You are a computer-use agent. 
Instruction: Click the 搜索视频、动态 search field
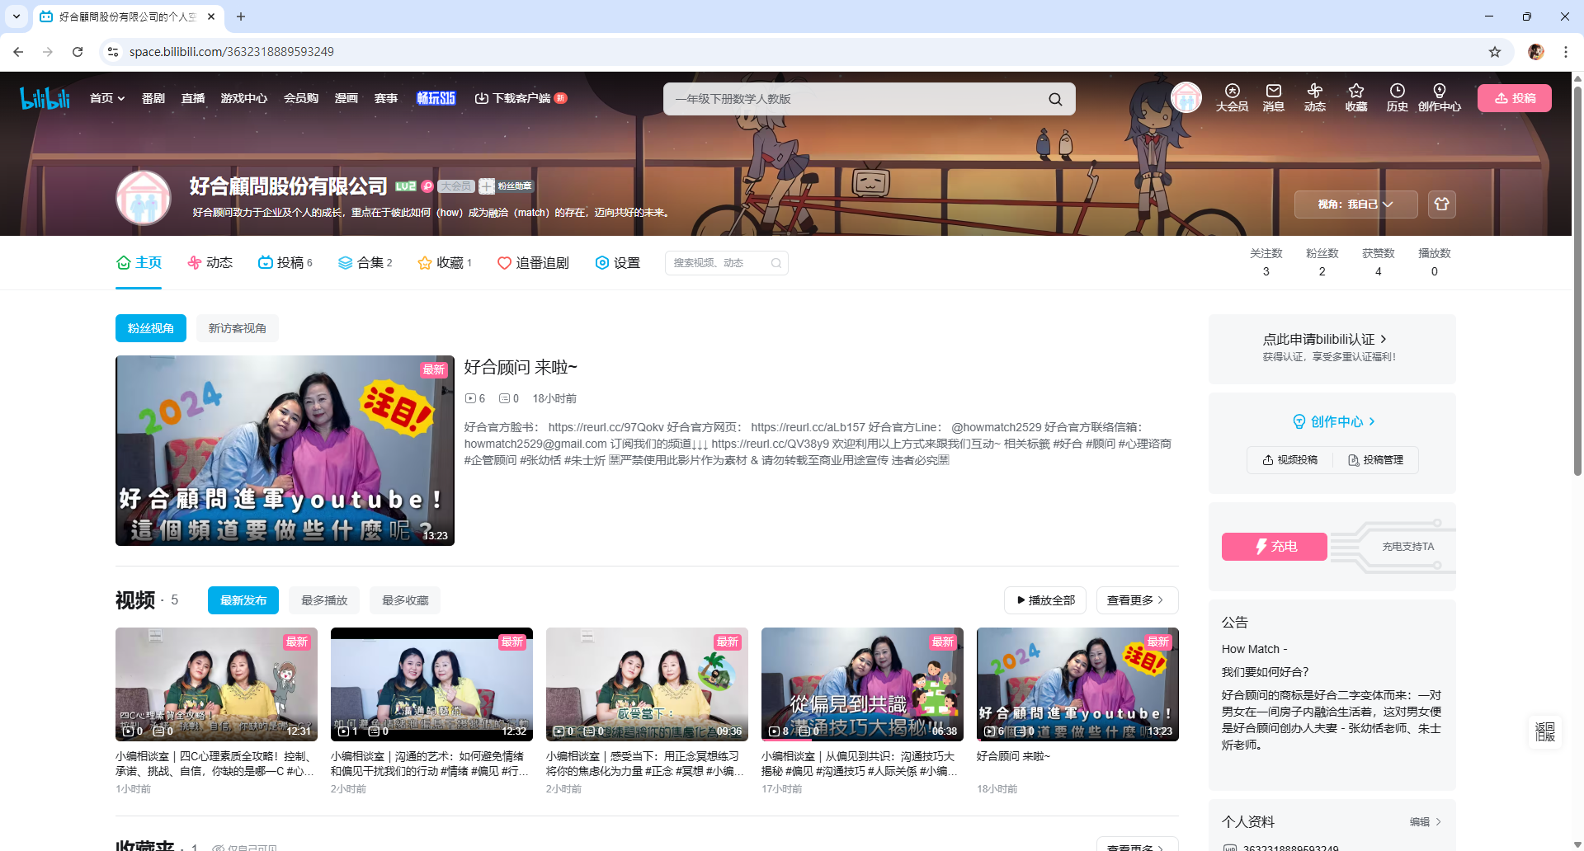[x=718, y=263]
